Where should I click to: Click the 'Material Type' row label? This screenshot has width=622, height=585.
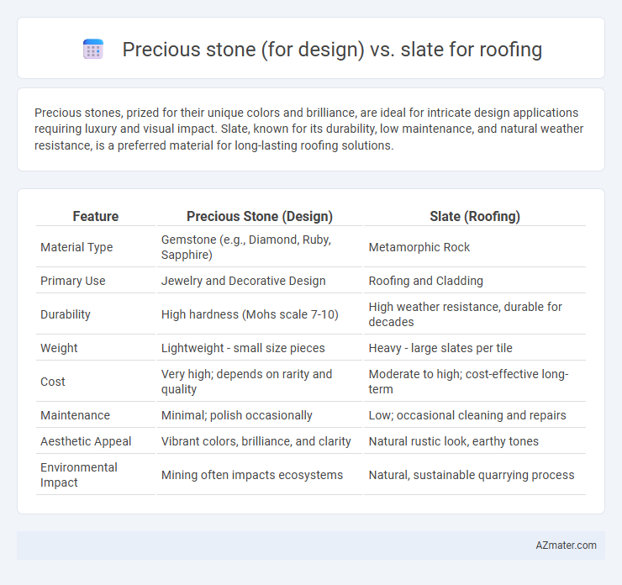point(76,247)
